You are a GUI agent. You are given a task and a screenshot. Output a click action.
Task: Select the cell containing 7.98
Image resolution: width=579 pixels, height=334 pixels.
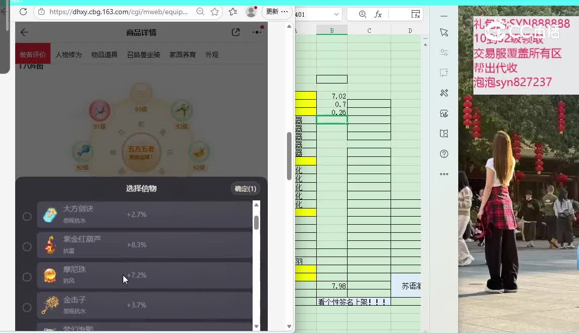point(332,286)
